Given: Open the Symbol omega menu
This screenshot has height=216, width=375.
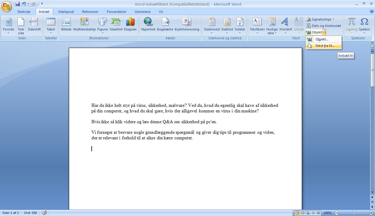Looking at the screenshot, I should click(364, 25).
